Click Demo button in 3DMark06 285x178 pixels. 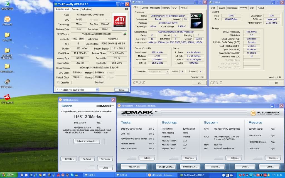245,167
